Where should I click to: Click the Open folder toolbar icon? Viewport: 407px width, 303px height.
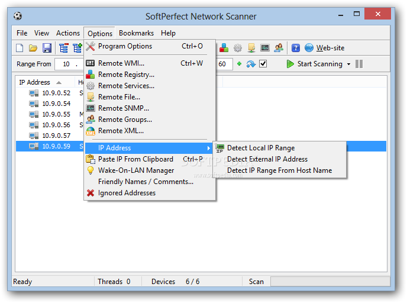click(x=33, y=48)
